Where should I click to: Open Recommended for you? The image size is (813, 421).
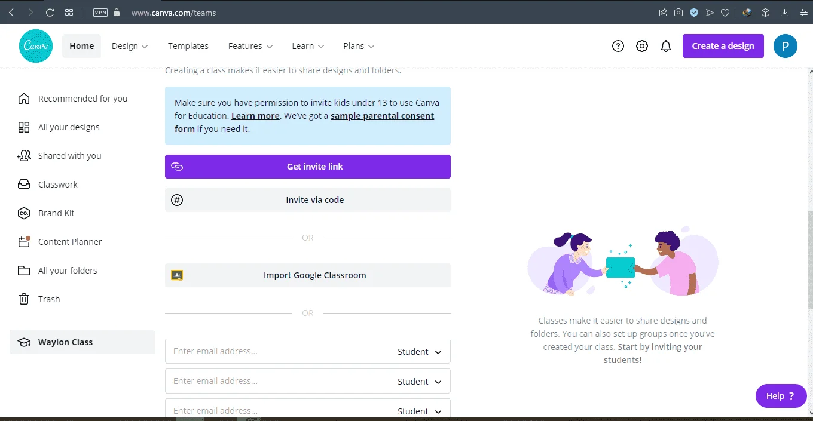(82, 99)
